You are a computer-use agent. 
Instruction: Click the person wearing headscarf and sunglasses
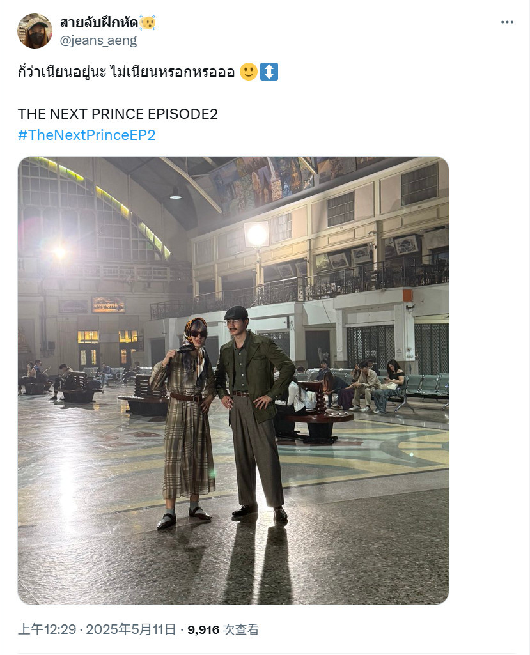coord(184,422)
